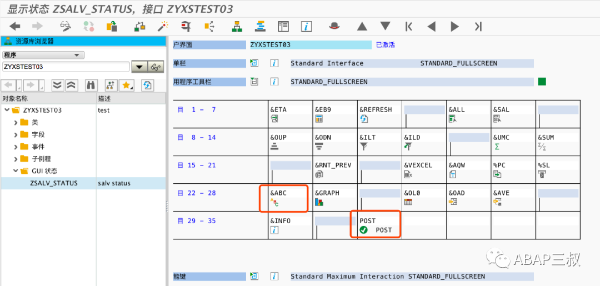Open Object List hierarchy icon
Viewport: 600px width, 286px height.
coord(237,27)
